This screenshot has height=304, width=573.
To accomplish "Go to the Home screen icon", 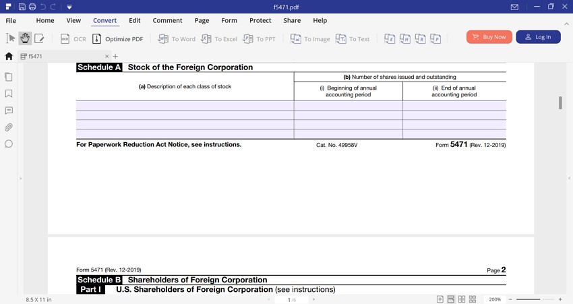I will (9, 56).
